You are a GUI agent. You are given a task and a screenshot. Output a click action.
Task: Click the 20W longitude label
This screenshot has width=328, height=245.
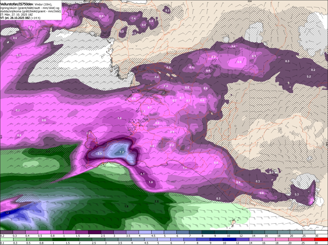click(250, 1)
